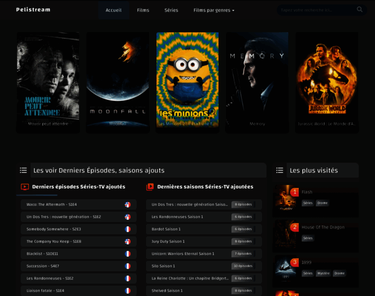The width and height of the screenshot is (375, 296).
Task: Click the Séries tag under House Of The Dragon
Action: coord(308,238)
